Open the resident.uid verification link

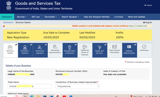click(x=138, y=26)
